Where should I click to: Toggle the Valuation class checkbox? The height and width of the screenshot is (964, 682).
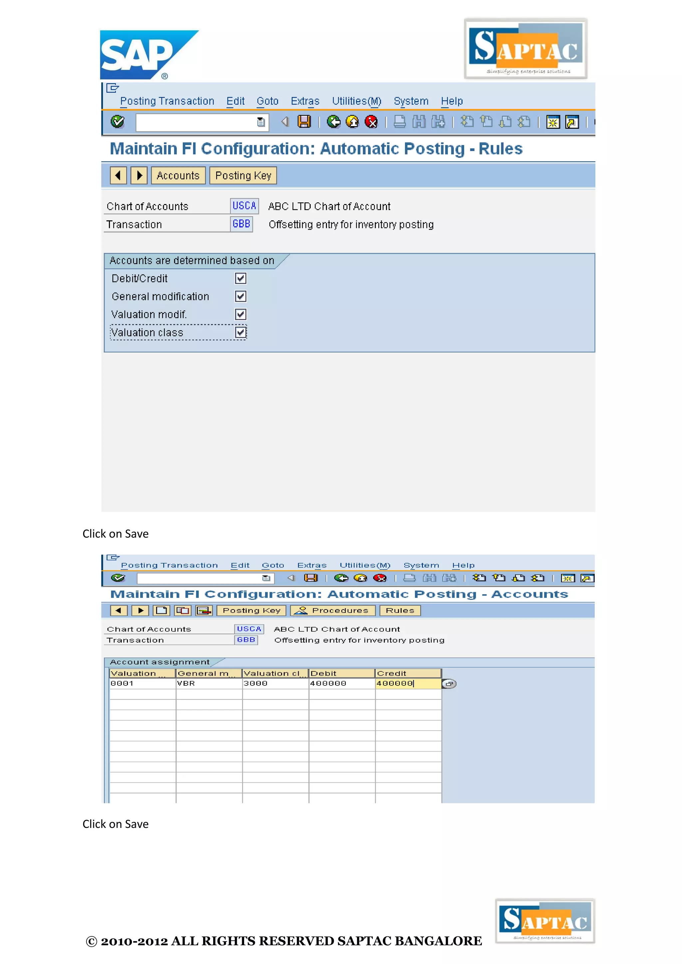pyautogui.click(x=241, y=333)
